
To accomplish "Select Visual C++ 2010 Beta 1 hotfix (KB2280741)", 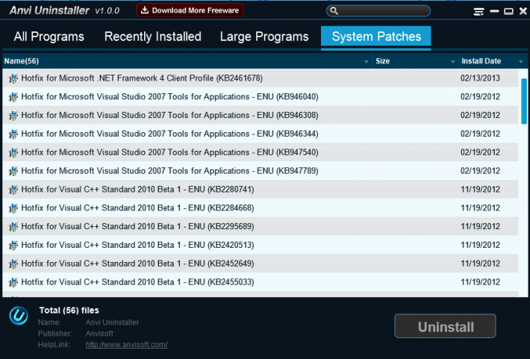I will pos(261,190).
